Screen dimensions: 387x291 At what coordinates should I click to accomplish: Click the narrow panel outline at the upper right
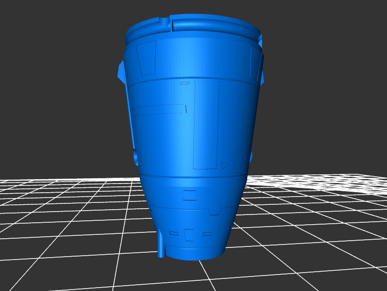point(253,63)
